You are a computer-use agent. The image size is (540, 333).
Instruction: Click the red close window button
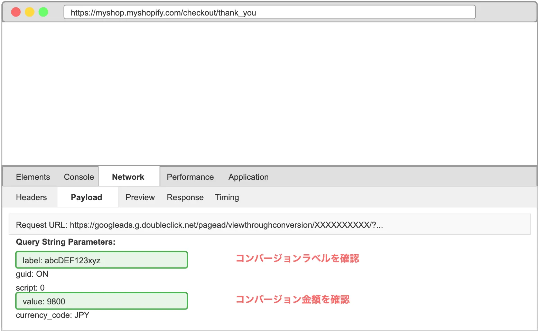pyautogui.click(x=16, y=12)
